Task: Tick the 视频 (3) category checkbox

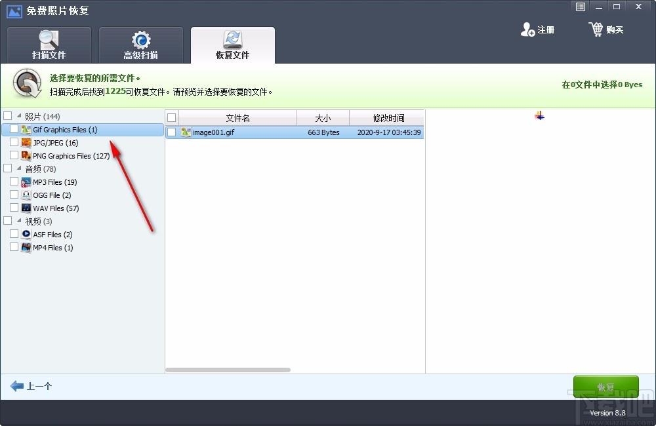Action: pyautogui.click(x=7, y=220)
